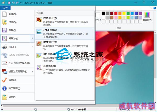
Task: Select the bright red color swatch
Action: [116, 13]
